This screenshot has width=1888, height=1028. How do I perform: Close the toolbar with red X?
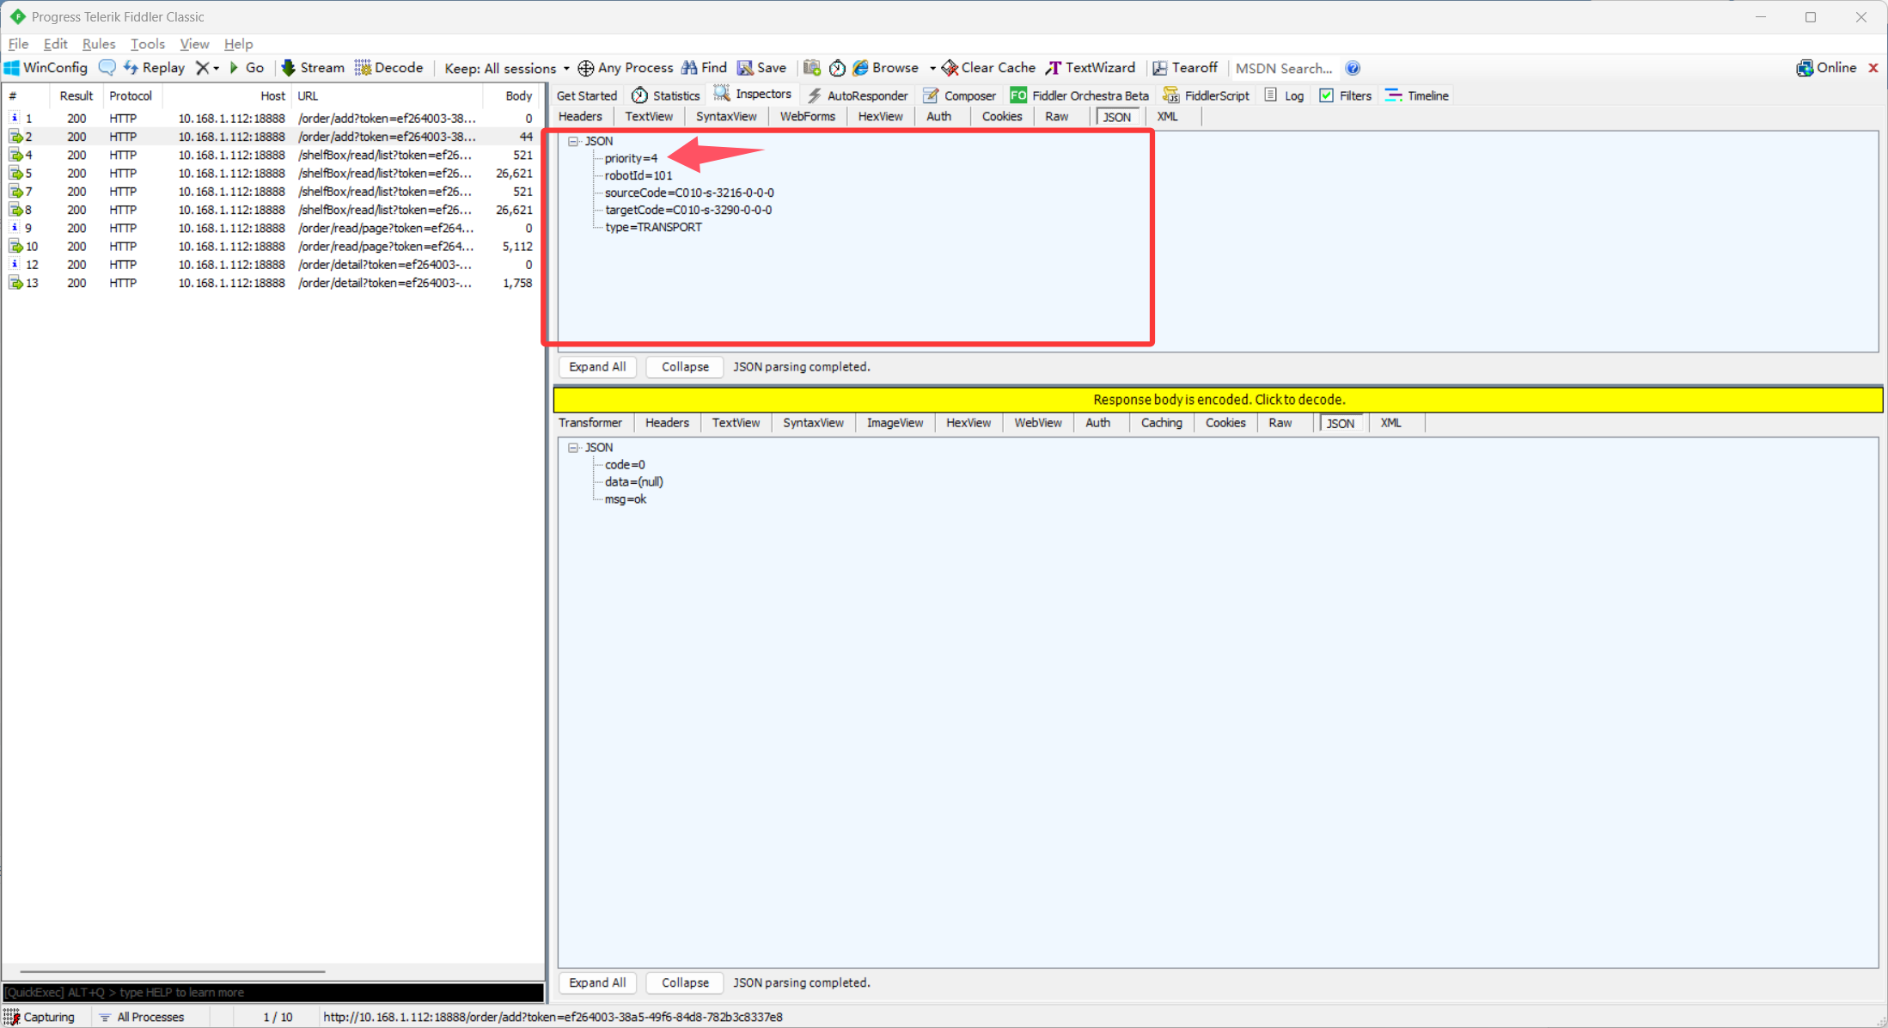(x=1873, y=68)
